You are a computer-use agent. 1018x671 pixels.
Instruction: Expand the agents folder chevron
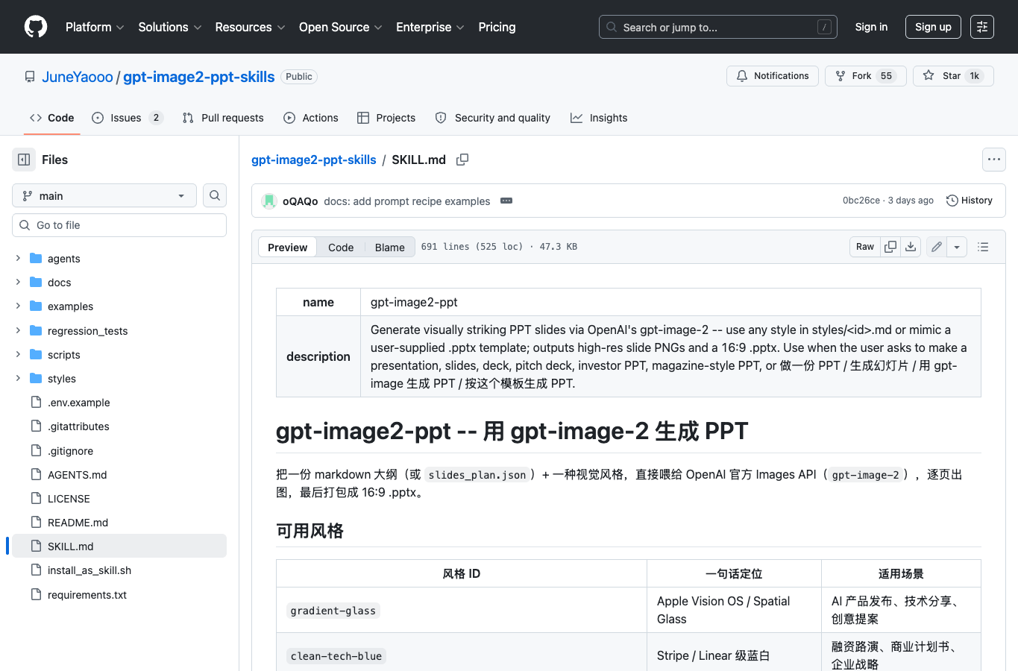tap(18, 259)
